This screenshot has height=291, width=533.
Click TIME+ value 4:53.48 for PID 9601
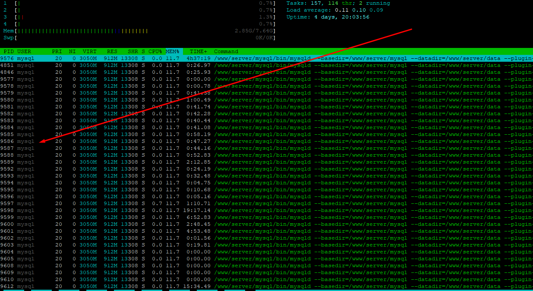point(199,231)
